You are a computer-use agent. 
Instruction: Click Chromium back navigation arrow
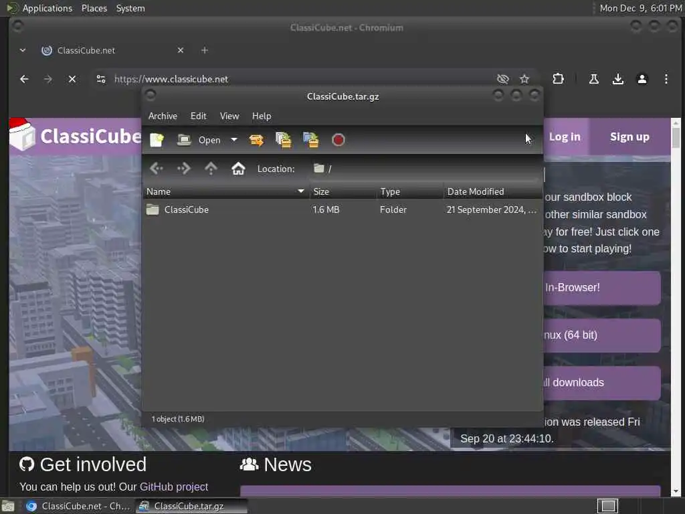coord(24,79)
